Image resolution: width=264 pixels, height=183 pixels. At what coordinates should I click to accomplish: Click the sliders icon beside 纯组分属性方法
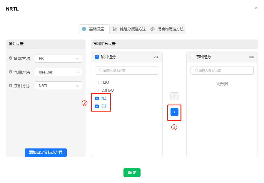115,29
